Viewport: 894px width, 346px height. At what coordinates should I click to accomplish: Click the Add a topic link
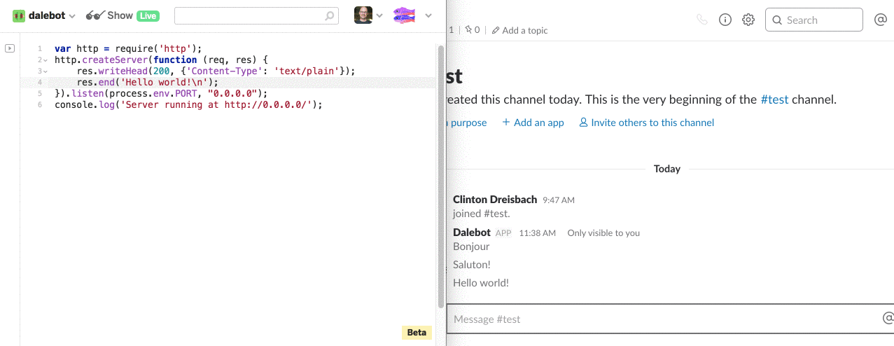coord(519,30)
